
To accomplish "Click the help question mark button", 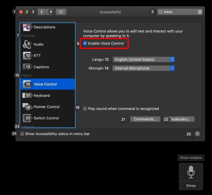I will (x=197, y=134).
